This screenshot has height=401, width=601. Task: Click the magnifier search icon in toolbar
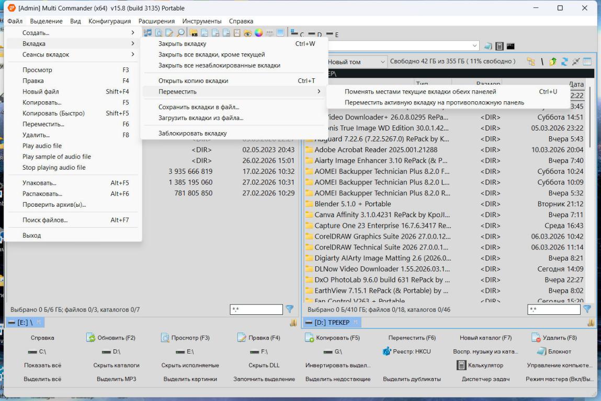tap(180, 33)
